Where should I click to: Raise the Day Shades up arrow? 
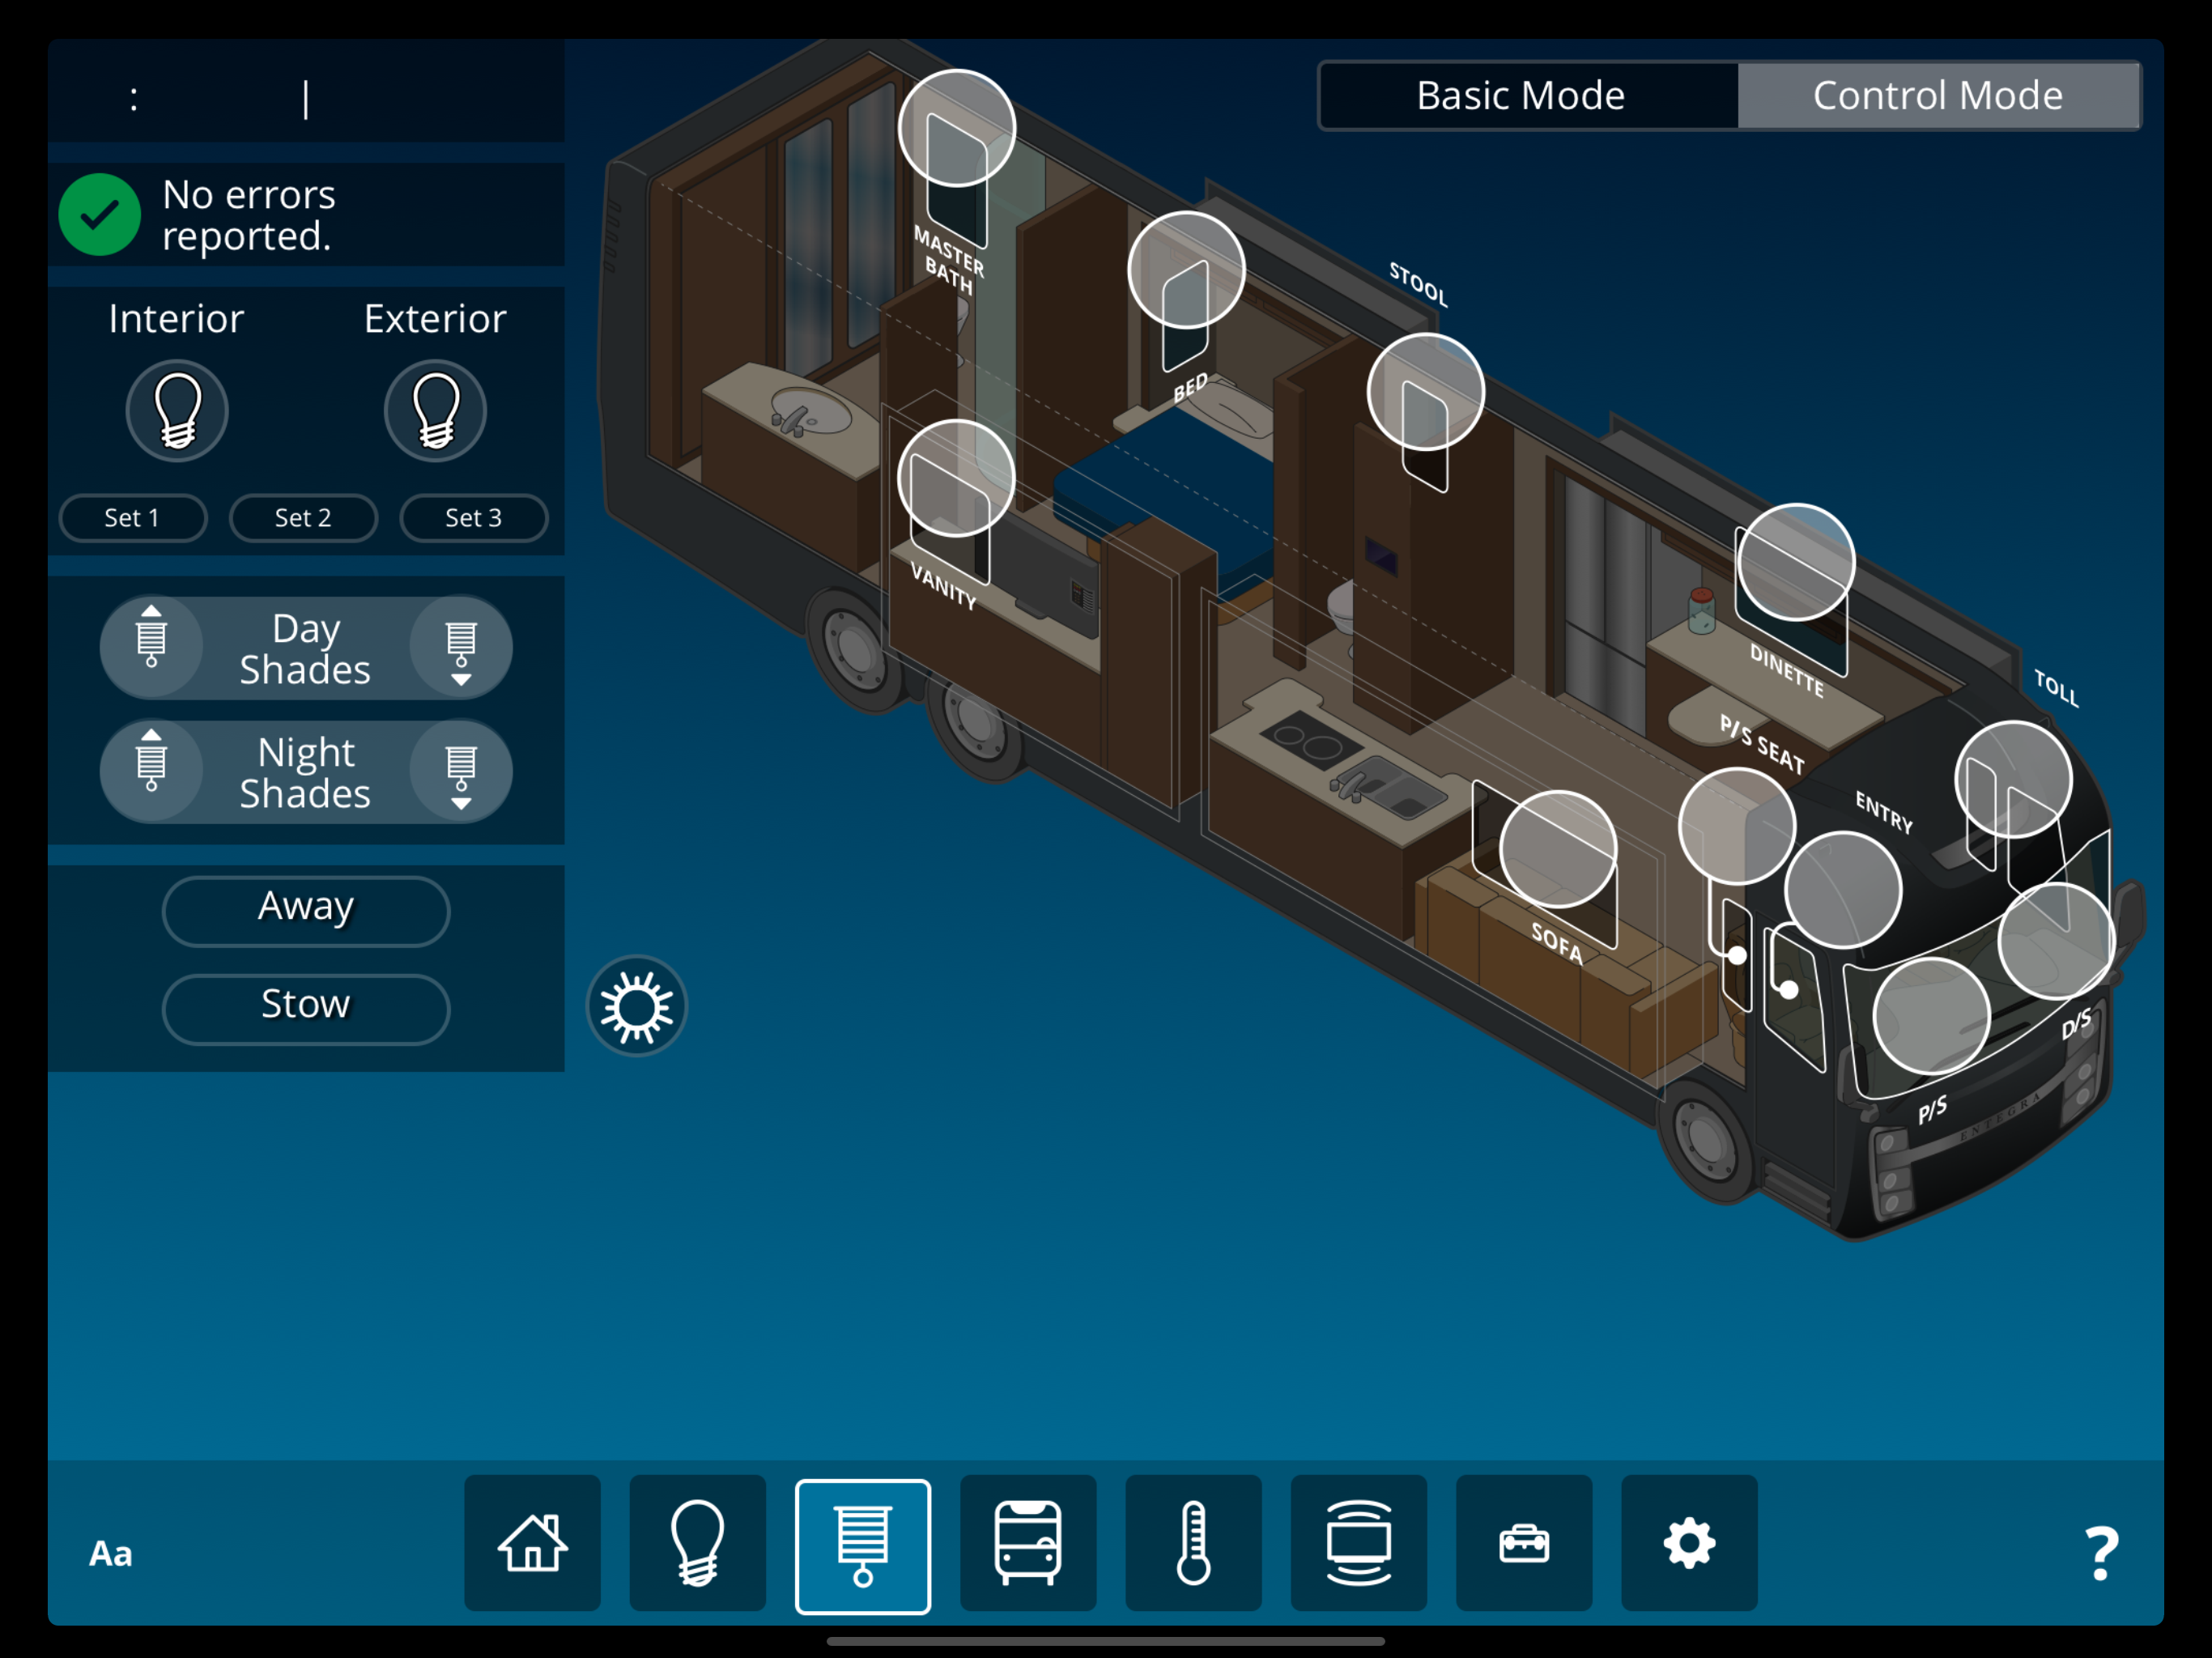point(151,647)
